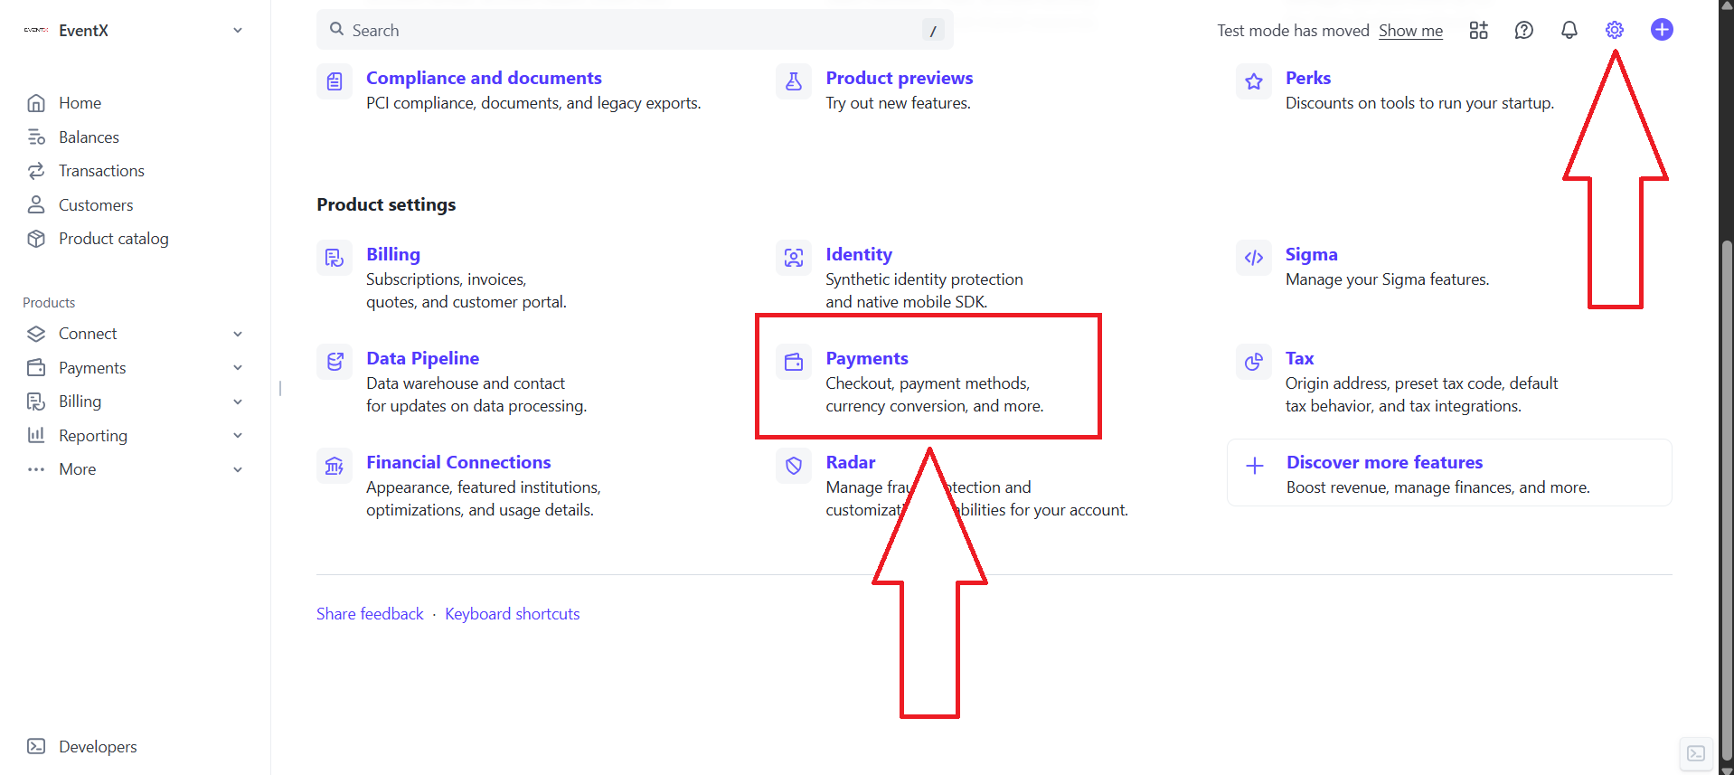Expand the Connect sidebar chevron
This screenshot has width=1734, height=775.
click(238, 334)
